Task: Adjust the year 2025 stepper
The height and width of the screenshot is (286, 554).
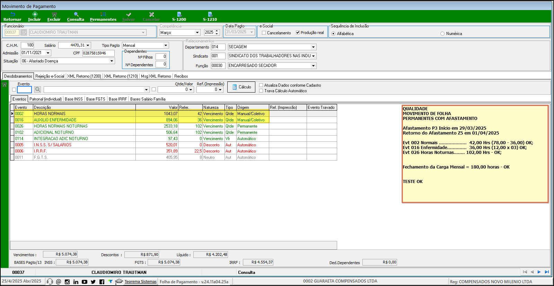Action: pos(217,32)
